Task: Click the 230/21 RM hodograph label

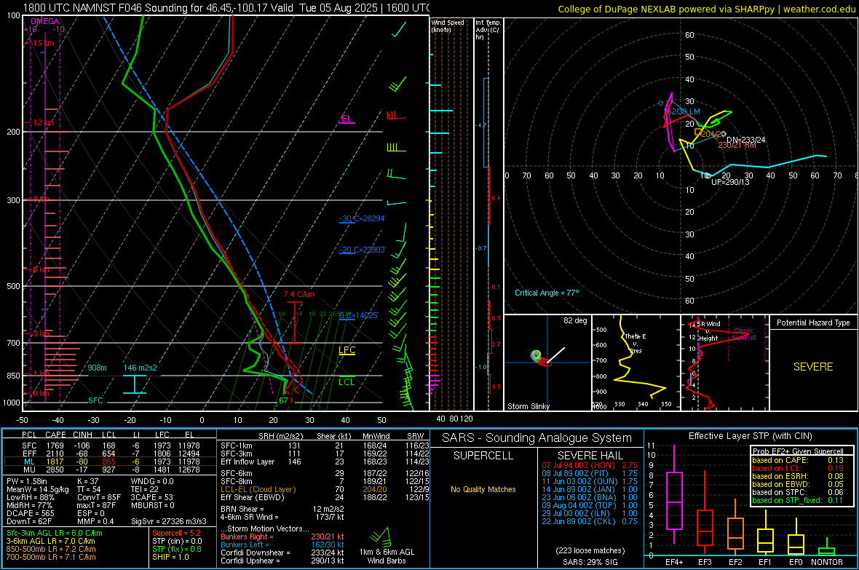Action: (x=737, y=146)
